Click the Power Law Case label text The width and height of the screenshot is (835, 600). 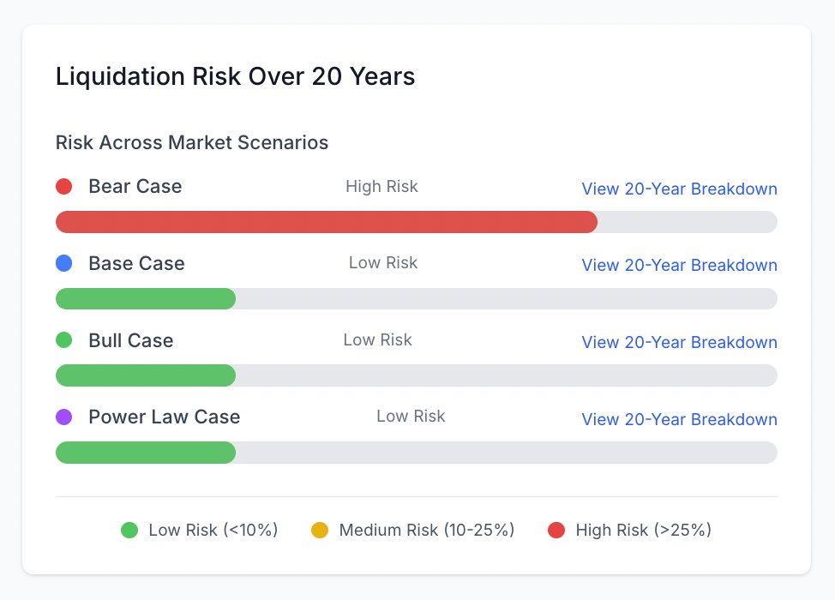(164, 417)
